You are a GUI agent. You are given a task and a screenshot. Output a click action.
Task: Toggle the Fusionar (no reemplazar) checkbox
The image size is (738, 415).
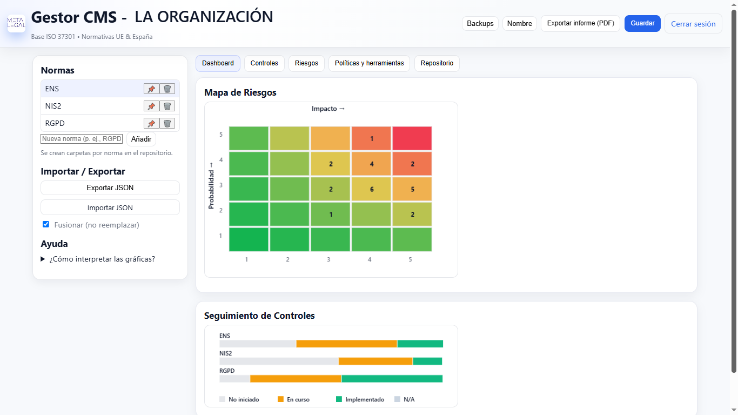(x=46, y=224)
